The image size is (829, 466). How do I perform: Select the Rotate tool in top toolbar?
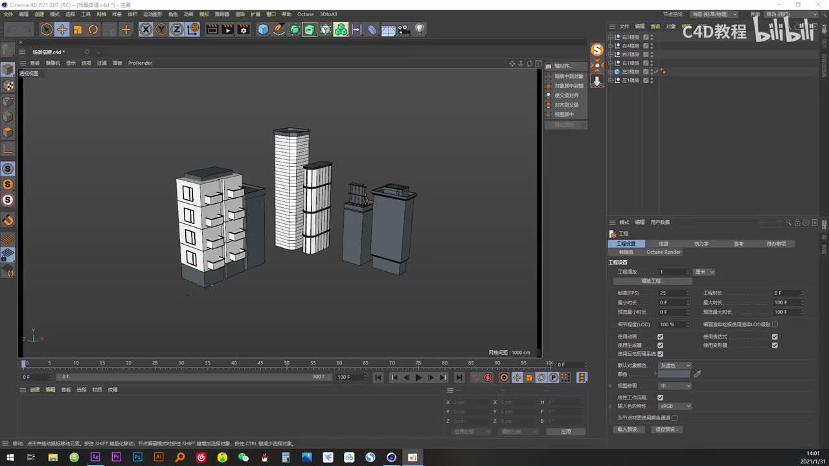93,29
